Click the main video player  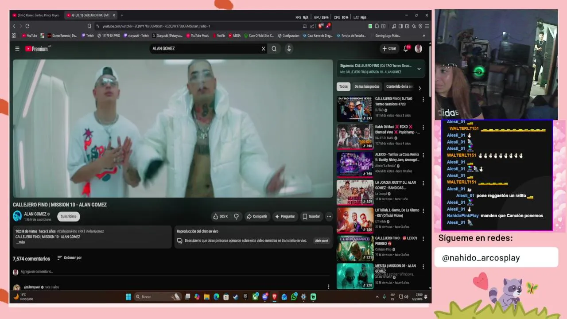click(x=173, y=128)
